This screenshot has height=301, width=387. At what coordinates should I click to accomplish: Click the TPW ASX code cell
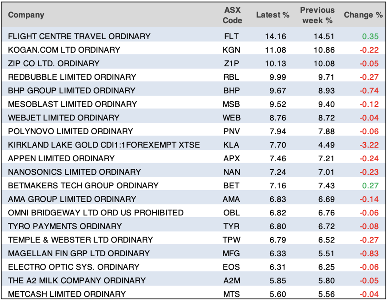point(232,240)
